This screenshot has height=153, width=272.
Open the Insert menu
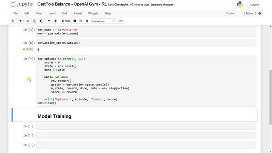click(x=52, y=13)
